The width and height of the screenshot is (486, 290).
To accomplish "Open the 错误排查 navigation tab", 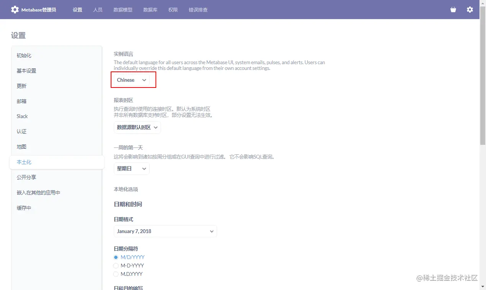I will coord(198,10).
